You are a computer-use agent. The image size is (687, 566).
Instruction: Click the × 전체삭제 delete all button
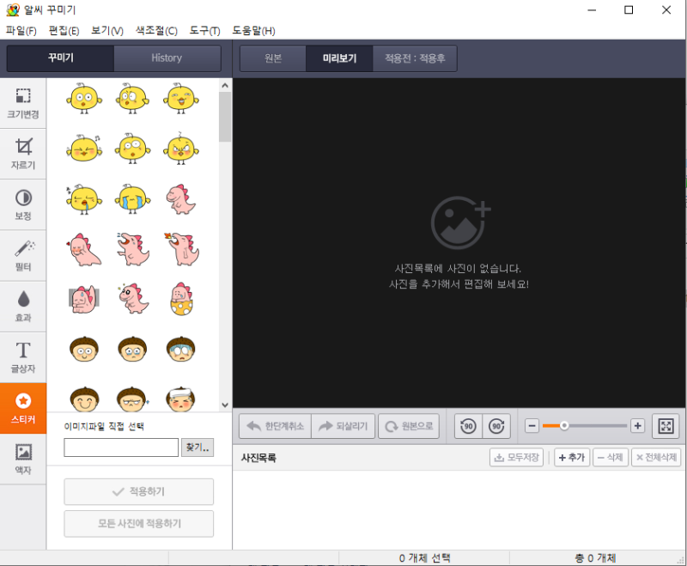(656, 458)
